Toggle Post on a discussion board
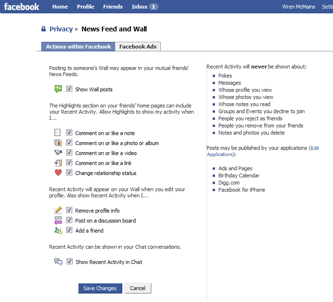The image size is (333, 302). click(x=69, y=220)
